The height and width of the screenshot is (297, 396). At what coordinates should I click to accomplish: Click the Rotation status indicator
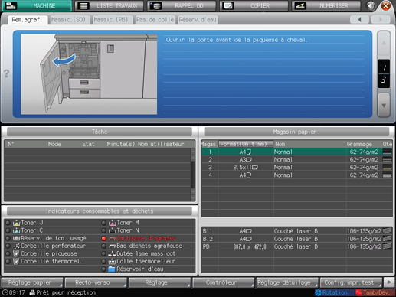pyautogui.click(x=335, y=292)
